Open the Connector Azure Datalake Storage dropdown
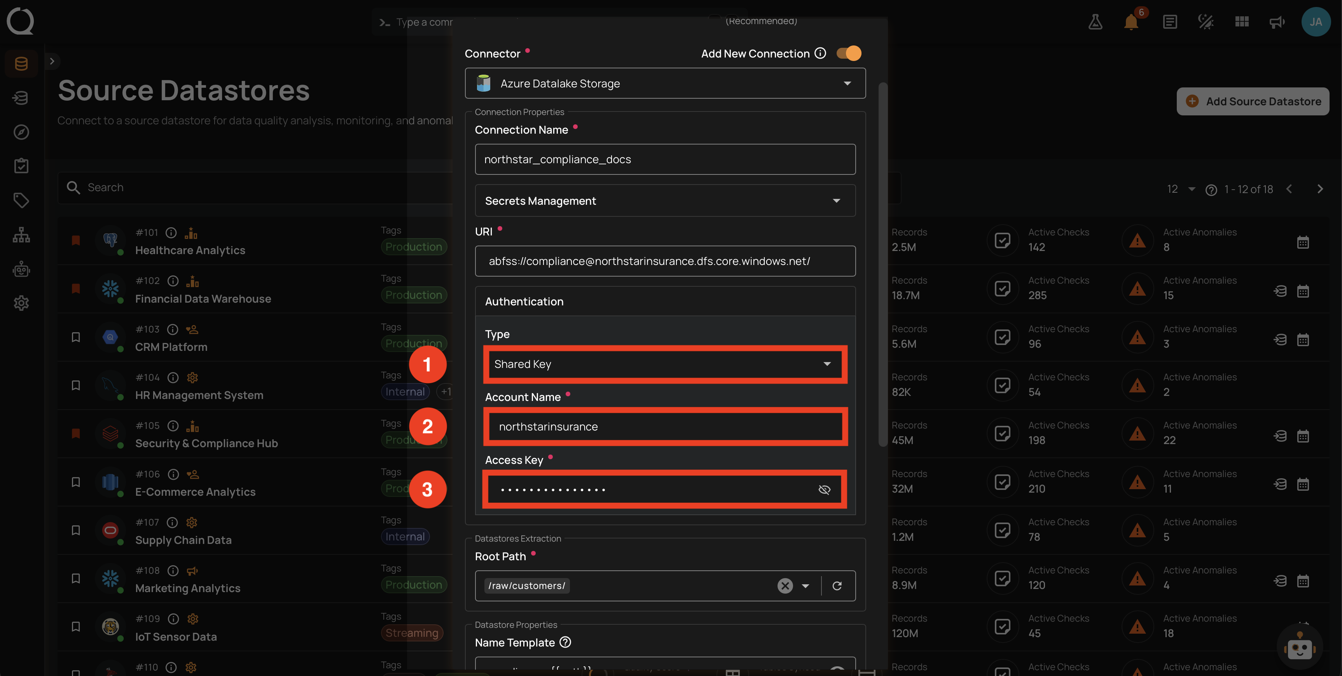 tap(665, 83)
